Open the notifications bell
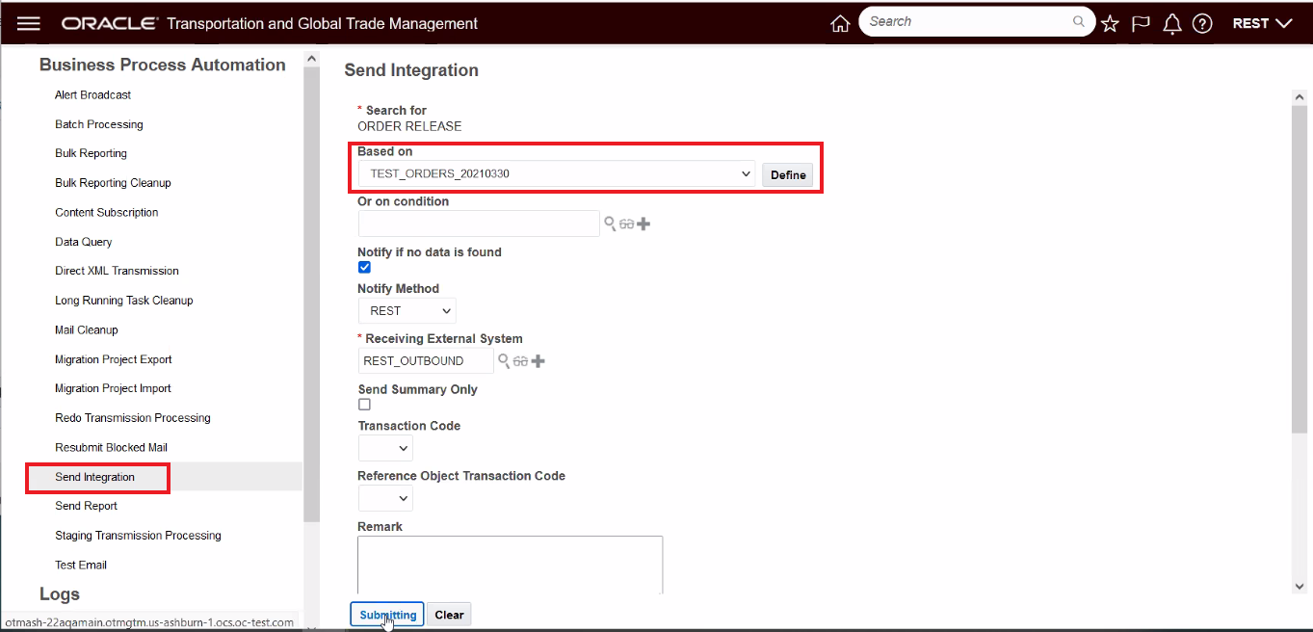 (x=1172, y=24)
